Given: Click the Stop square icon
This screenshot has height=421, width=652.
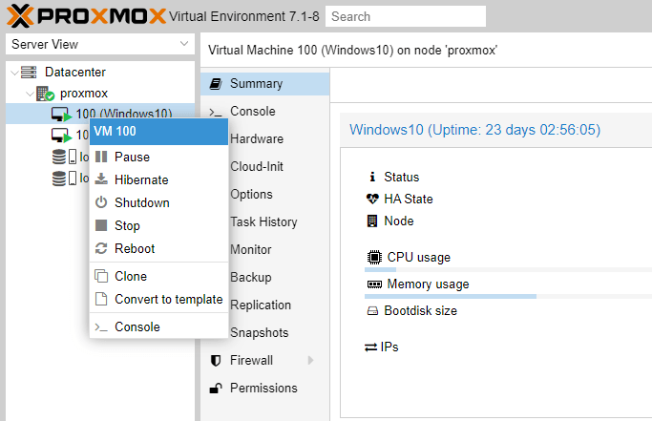Looking at the screenshot, I should click(101, 225).
